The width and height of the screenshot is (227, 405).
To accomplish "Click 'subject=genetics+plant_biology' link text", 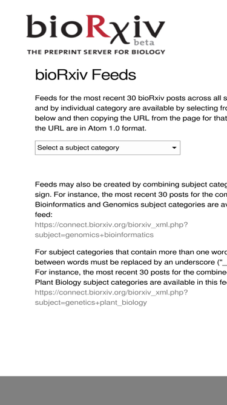I will coord(91,302).
